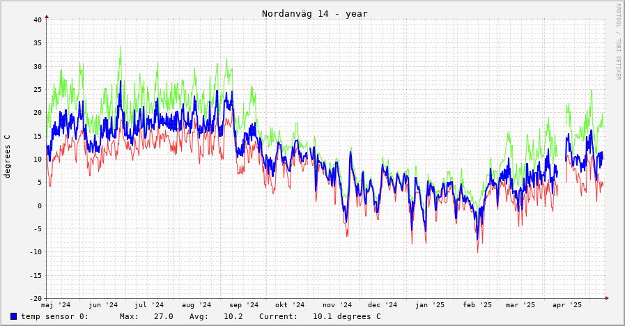Click the 'mar '25' x-axis label
The image size is (625, 326).
[x=520, y=305]
